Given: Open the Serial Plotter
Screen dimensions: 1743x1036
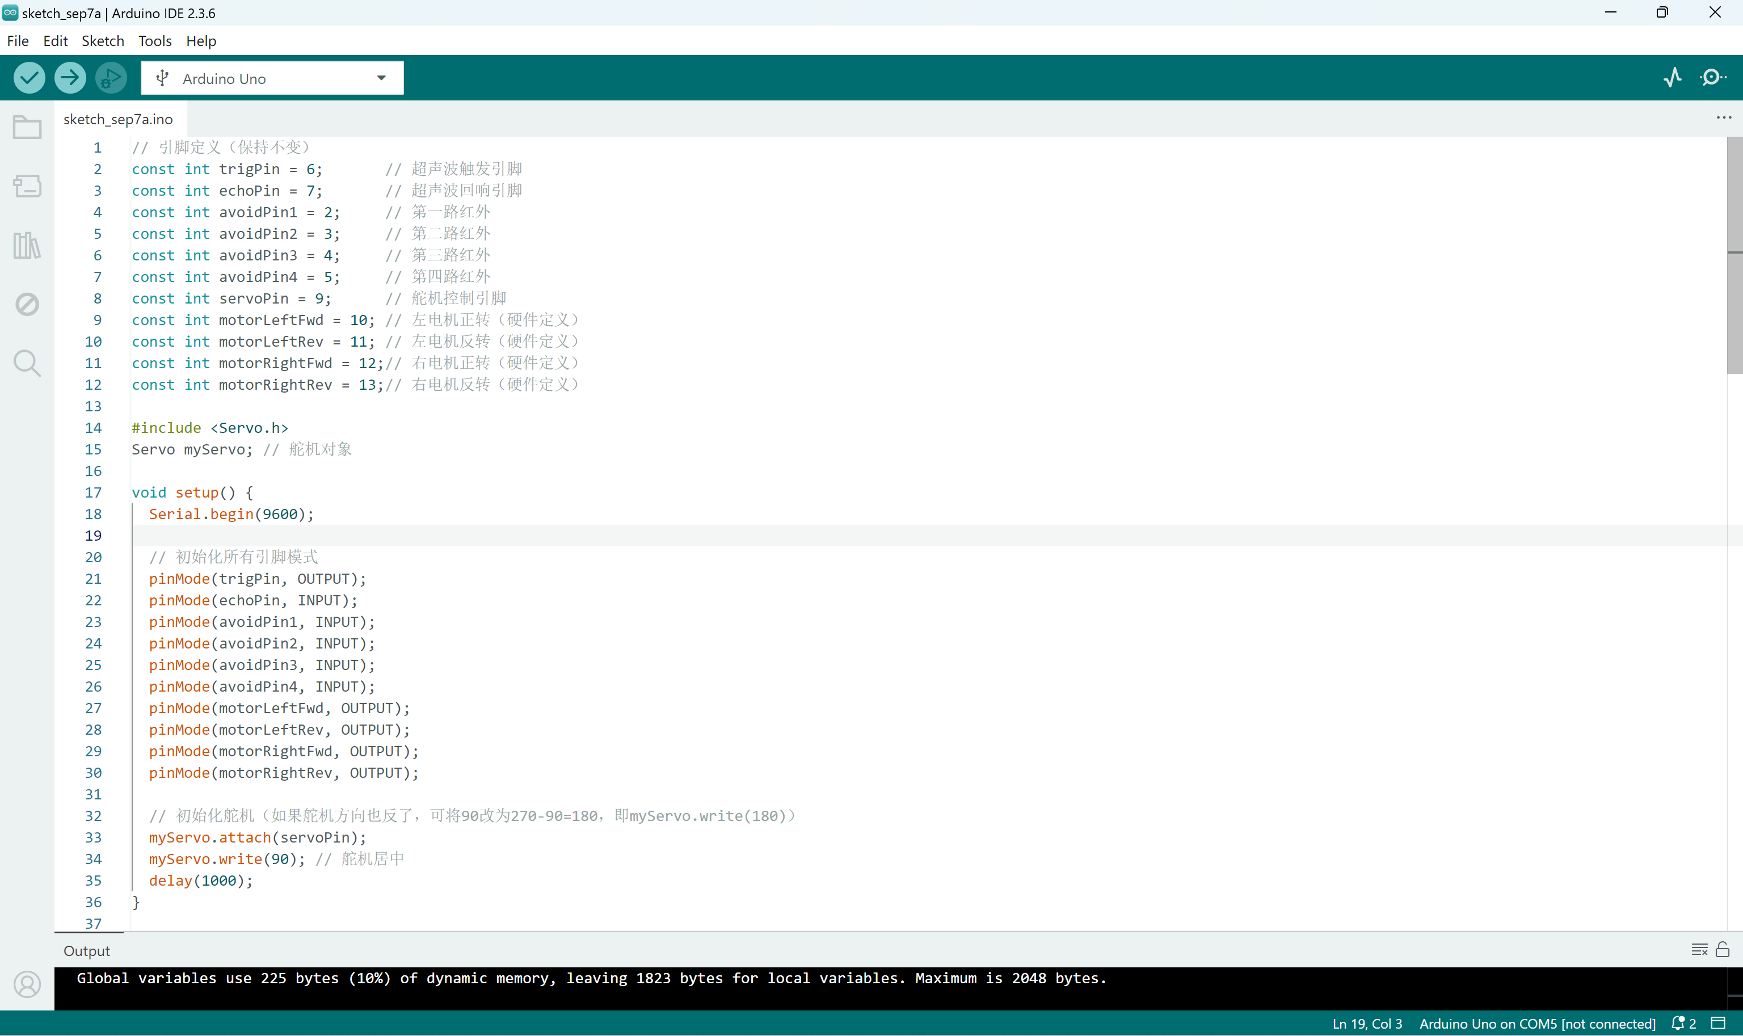Looking at the screenshot, I should (x=1673, y=78).
